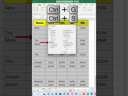Open the Editing group icon
Screen dimensions: 128x96
click(x=89, y=8)
